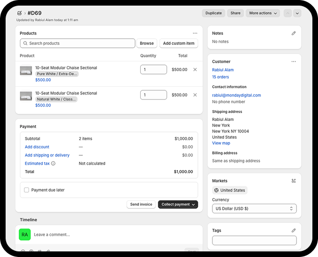Image resolution: width=318 pixels, height=257 pixels.
Task: Click the Pure White sectional quantity field
Action: 153,70
